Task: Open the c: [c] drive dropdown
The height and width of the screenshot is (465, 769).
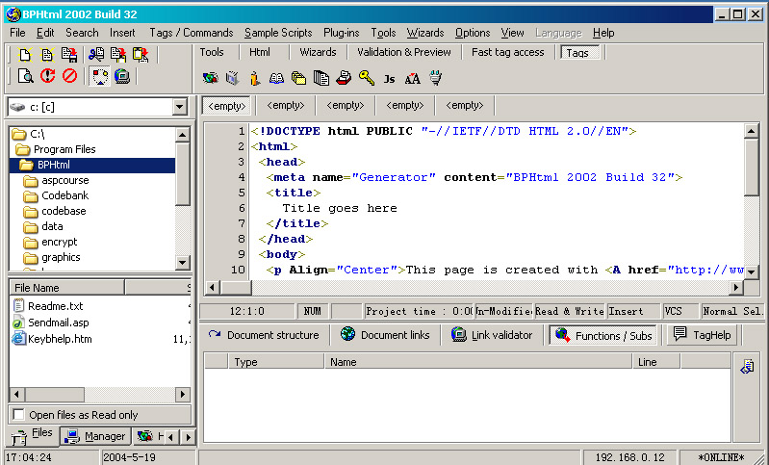Action: pyautogui.click(x=180, y=107)
